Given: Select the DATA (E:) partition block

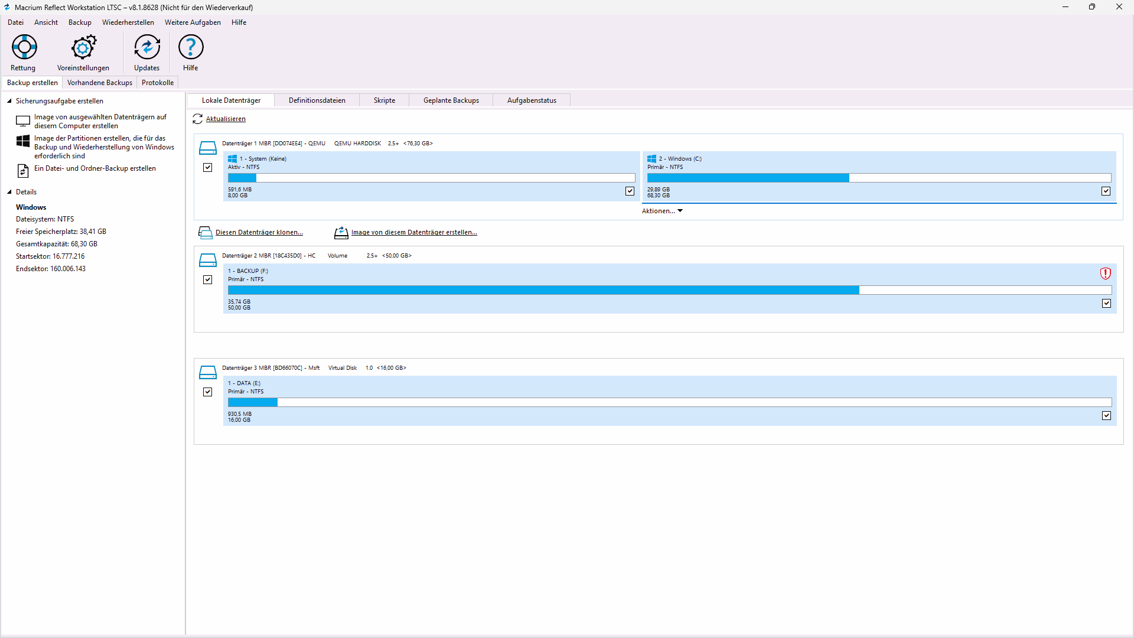Looking at the screenshot, I should coord(670,401).
